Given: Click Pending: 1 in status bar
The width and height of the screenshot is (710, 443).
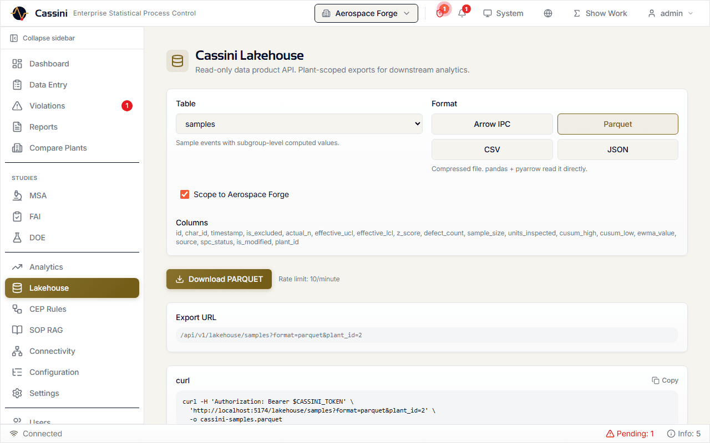Looking at the screenshot, I should coord(630,434).
